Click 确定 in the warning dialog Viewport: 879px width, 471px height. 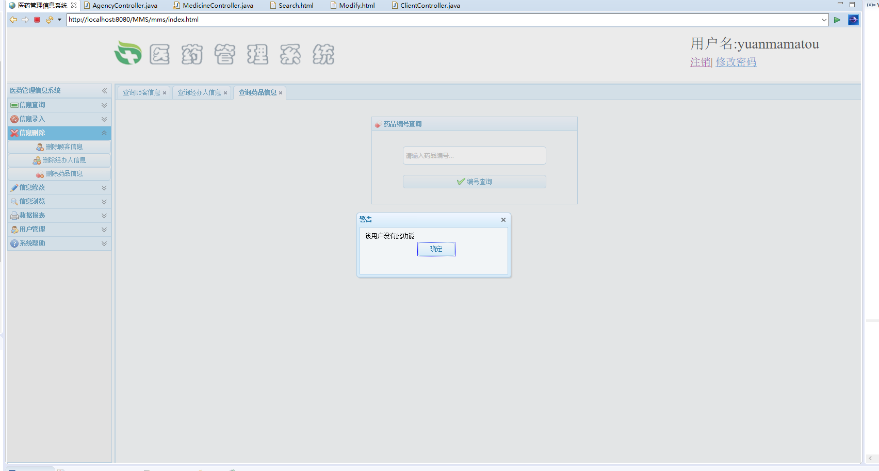(436, 249)
